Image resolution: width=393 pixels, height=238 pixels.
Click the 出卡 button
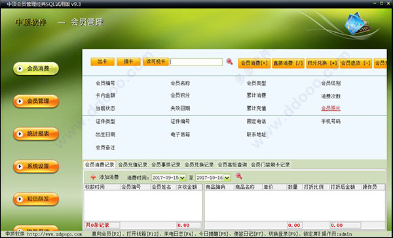(x=103, y=62)
